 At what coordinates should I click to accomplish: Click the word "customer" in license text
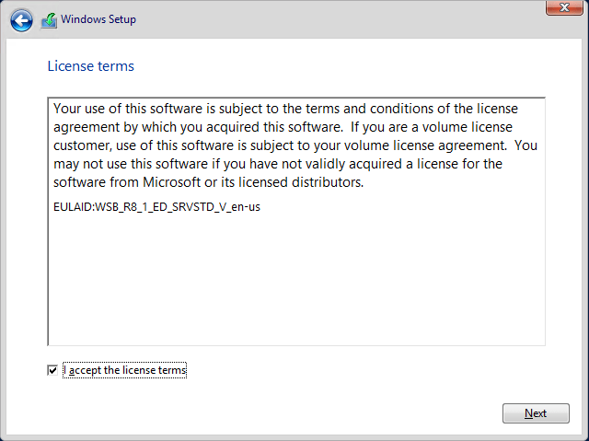click(x=82, y=145)
